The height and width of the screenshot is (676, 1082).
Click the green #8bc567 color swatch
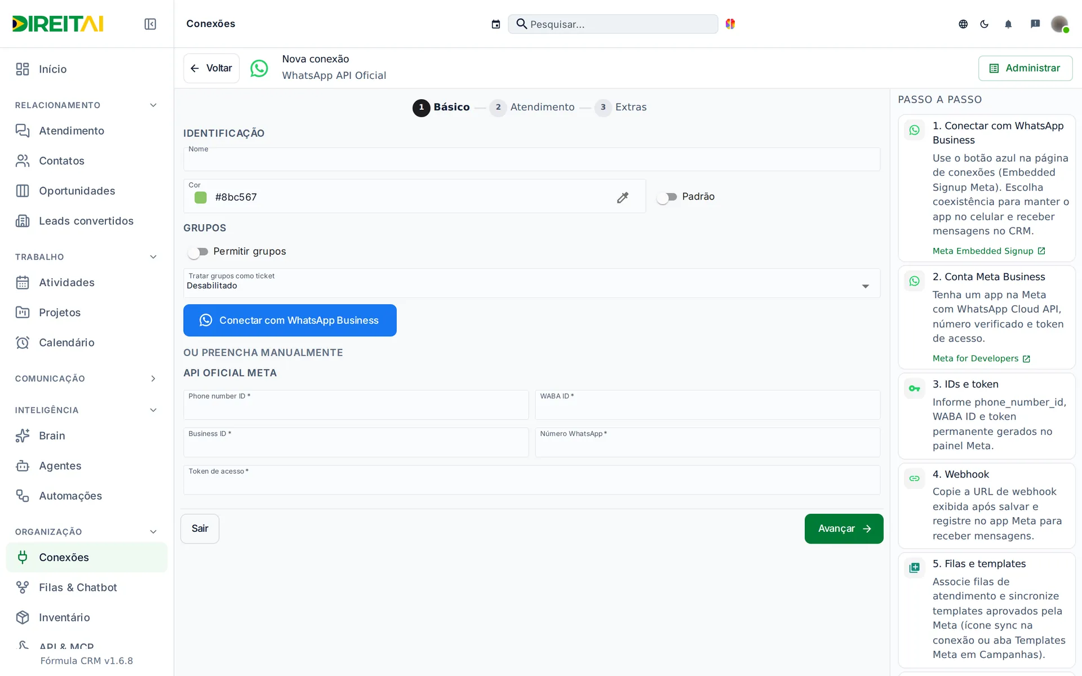pos(201,197)
